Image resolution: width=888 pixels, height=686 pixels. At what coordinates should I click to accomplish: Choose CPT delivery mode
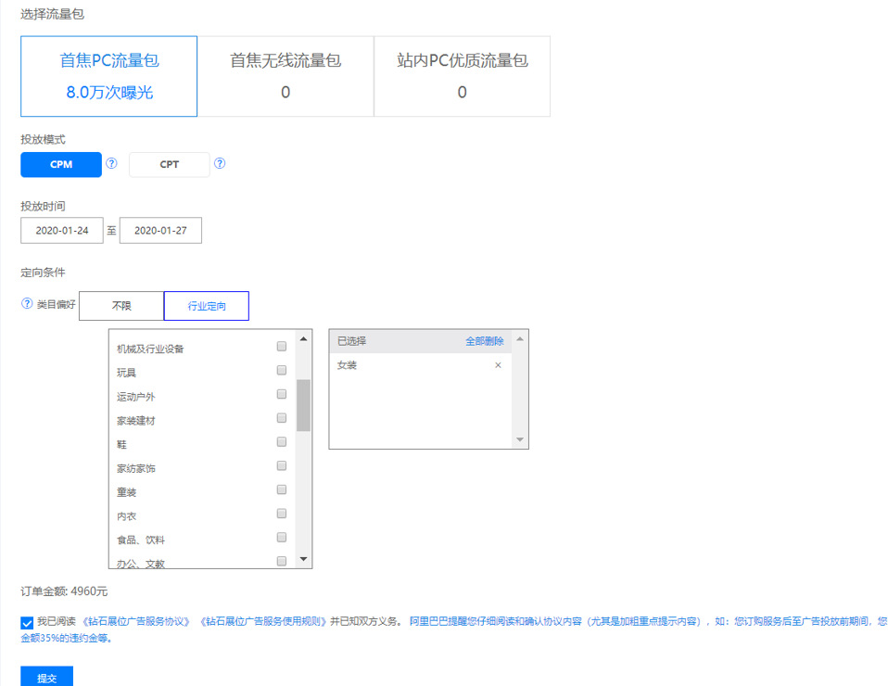(x=170, y=164)
